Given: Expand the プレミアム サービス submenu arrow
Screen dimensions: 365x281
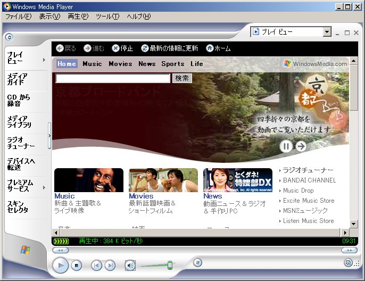Looking at the screenshot, I should coord(44,187).
